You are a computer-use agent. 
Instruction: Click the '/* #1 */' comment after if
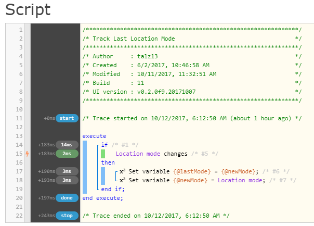[x=125, y=145]
